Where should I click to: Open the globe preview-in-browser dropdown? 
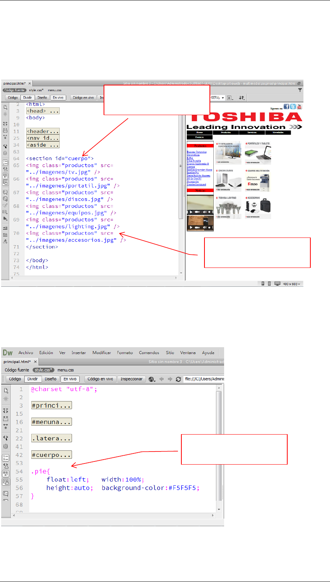point(152,379)
